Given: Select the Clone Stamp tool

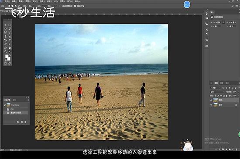Looking at the screenshot, I should click(x=6, y=36).
